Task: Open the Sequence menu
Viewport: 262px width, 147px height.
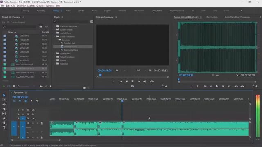Action: pos(21,6)
